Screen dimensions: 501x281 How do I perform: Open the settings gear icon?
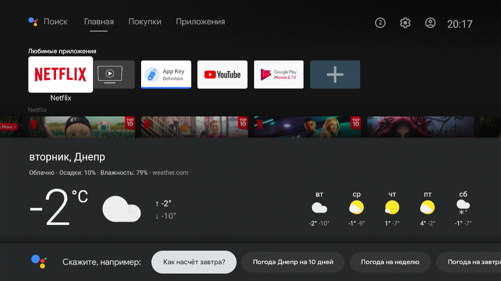click(405, 23)
